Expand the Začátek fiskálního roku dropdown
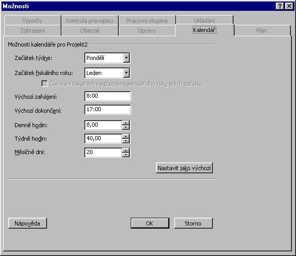Viewport: 296px width, 256px height. point(126,73)
